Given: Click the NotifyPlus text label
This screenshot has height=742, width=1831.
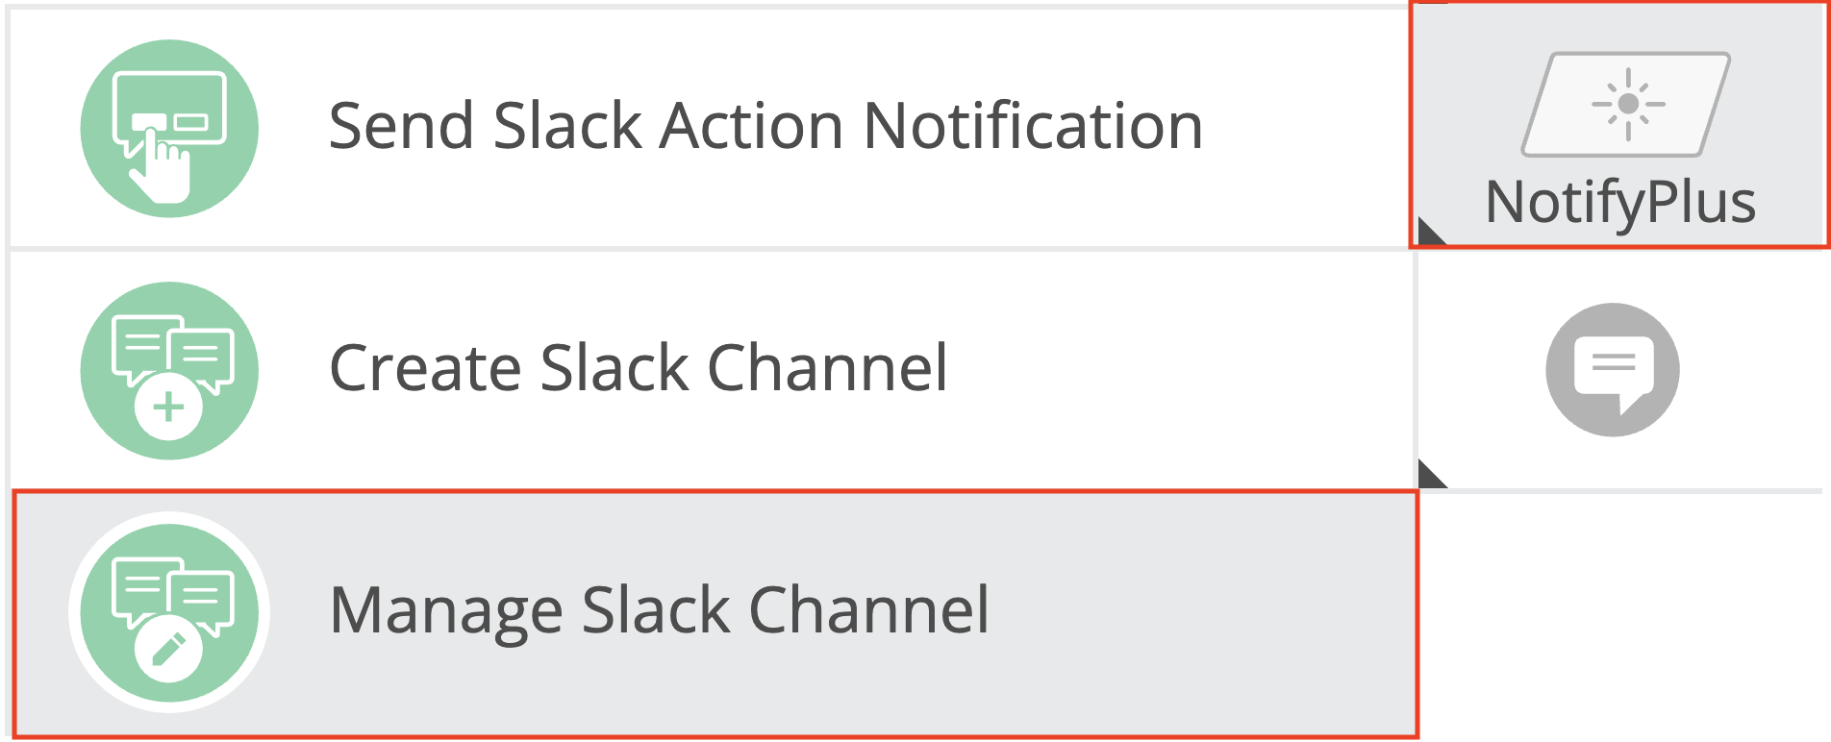Looking at the screenshot, I should (1620, 202).
